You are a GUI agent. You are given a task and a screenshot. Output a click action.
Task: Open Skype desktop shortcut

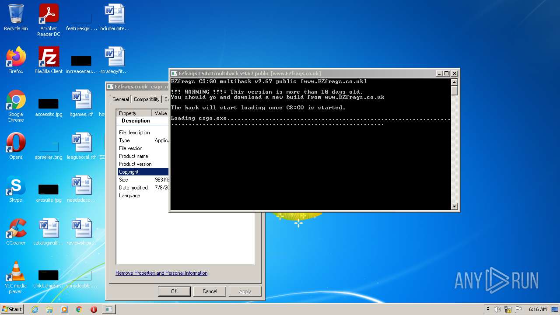click(x=16, y=189)
